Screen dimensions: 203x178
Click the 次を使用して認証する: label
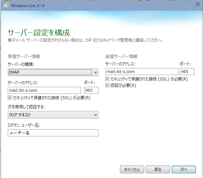click(x=26, y=107)
